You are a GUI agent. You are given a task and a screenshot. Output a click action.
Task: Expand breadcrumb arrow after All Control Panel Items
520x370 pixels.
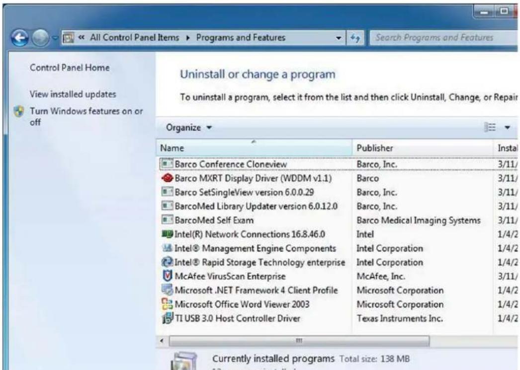[x=188, y=38]
